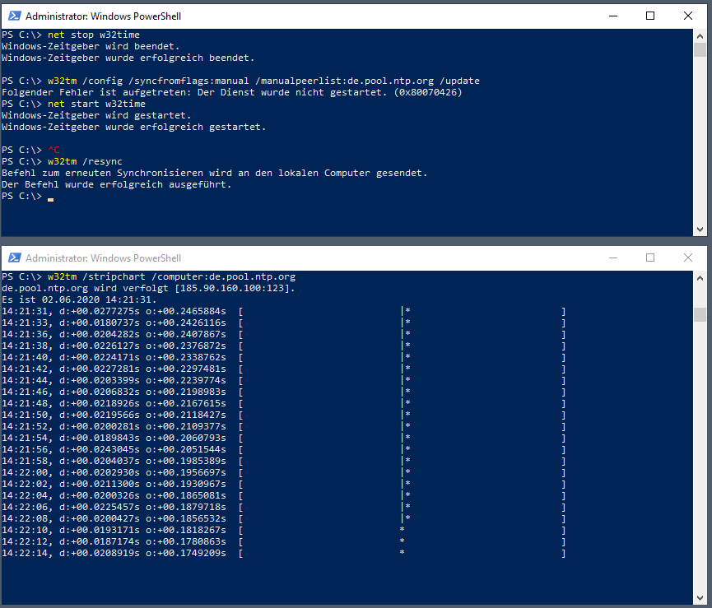Click the offset value 'o:+00.1956697s'
712x608 pixels.
pos(186,473)
